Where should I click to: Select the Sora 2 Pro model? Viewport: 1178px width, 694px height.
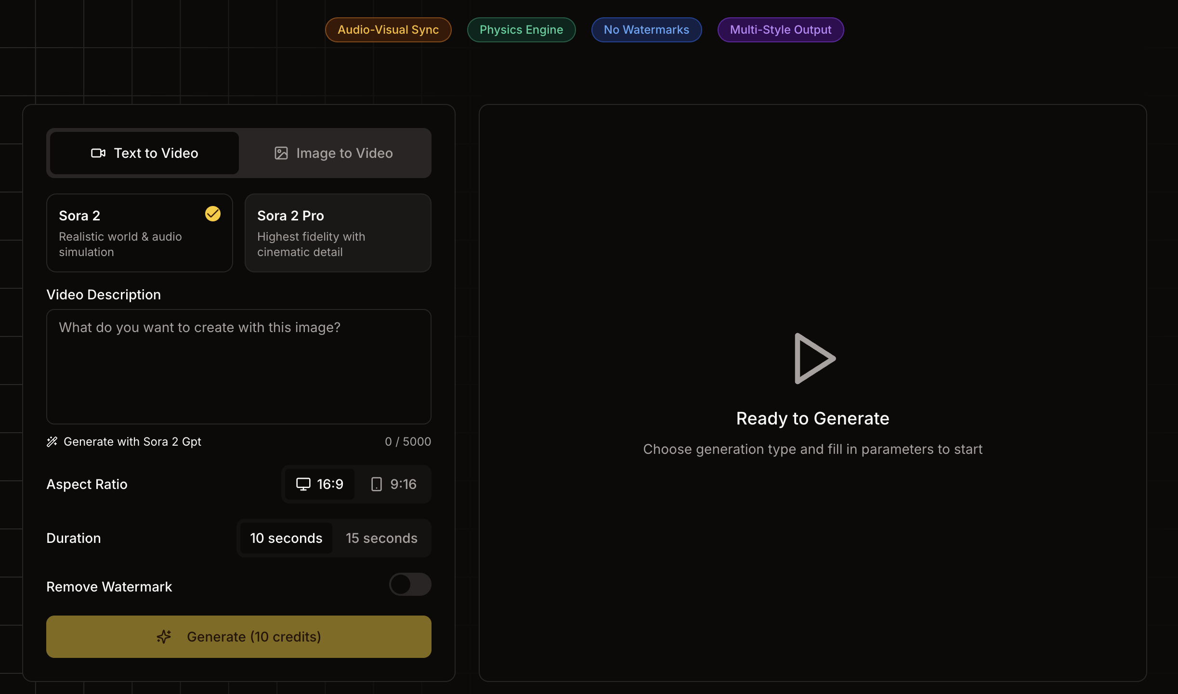click(338, 233)
